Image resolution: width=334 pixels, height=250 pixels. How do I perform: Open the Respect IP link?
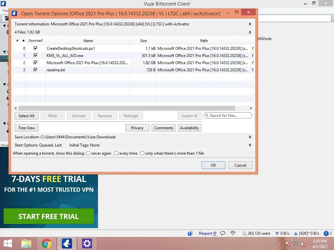[207, 233]
